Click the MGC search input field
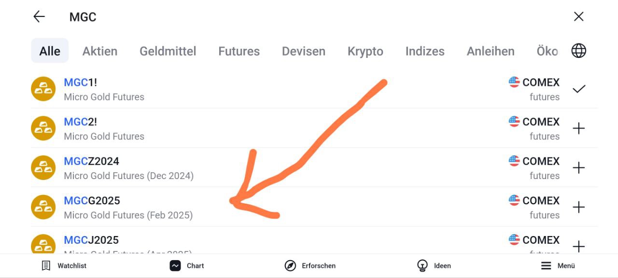618x278 pixels. point(290,17)
